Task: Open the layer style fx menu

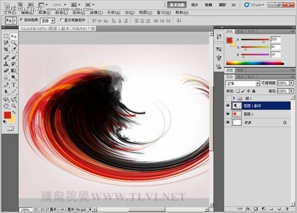Action: (248, 209)
